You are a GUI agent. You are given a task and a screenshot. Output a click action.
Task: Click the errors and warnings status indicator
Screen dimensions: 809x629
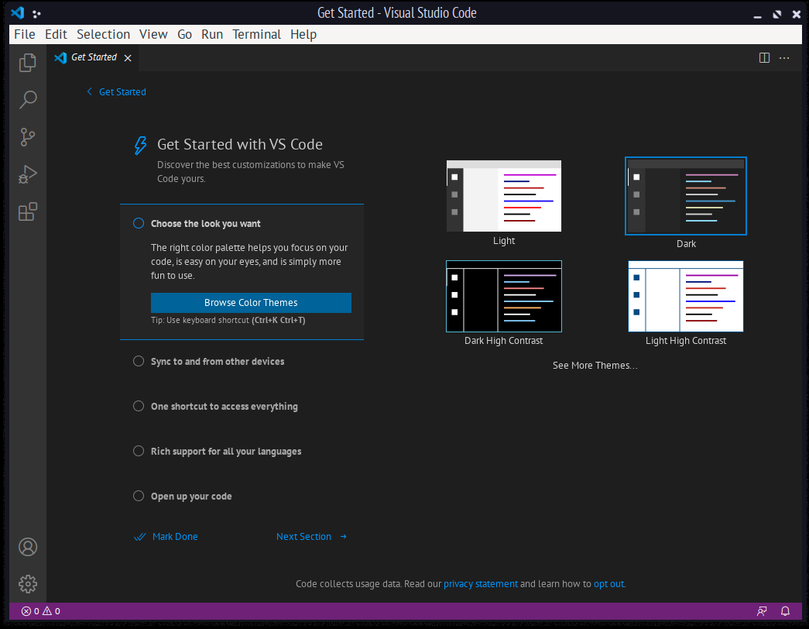41,611
